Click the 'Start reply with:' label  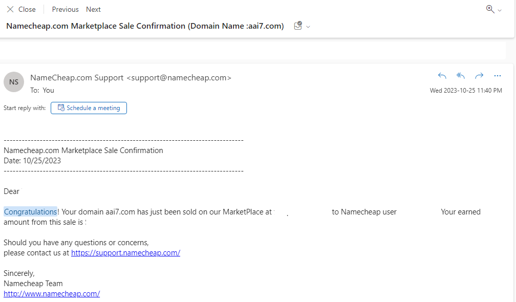point(25,108)
